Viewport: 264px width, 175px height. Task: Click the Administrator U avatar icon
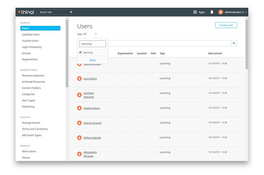221,12
